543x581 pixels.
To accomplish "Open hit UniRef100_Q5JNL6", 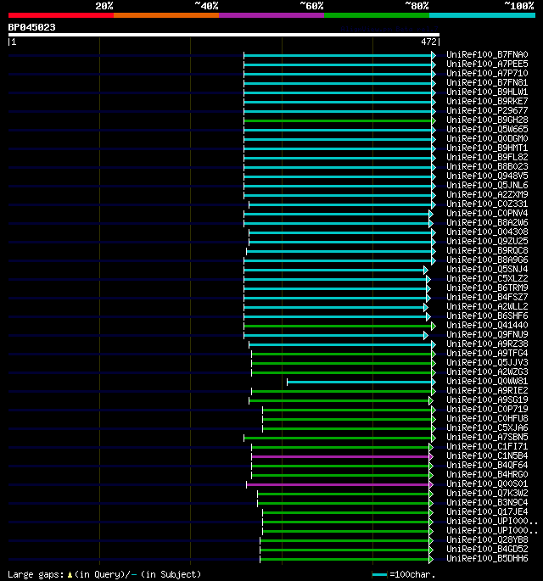I will [487, 185].
